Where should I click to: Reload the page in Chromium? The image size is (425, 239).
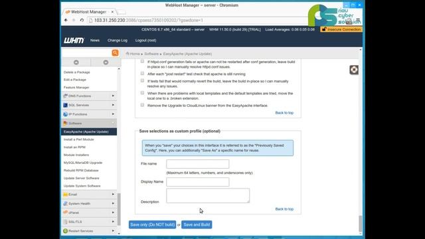(x=82, y=21)
